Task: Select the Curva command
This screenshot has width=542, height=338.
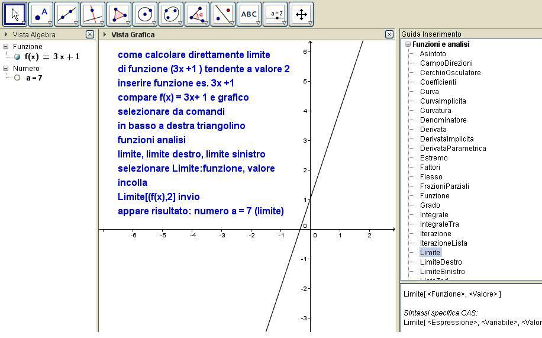Action: (x=430, y=92)
